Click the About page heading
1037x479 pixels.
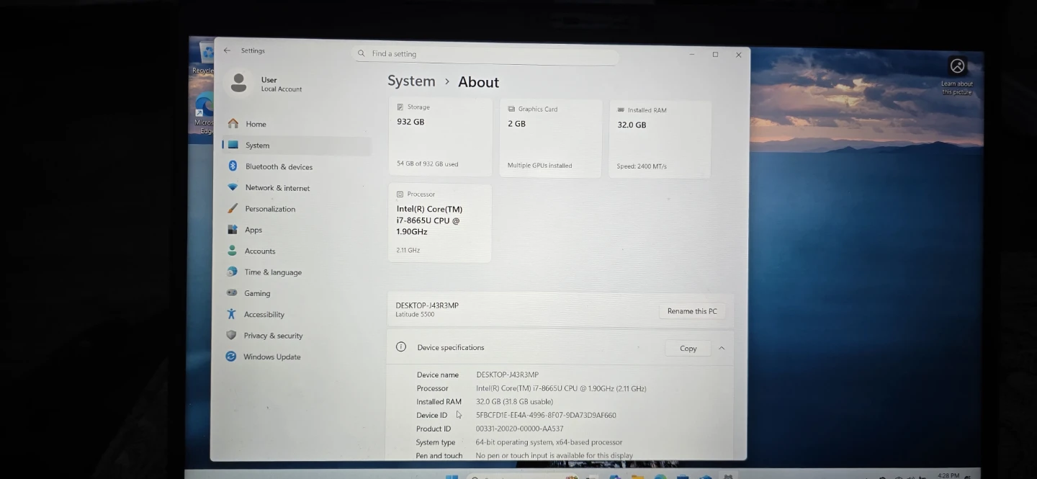[478, 82]
